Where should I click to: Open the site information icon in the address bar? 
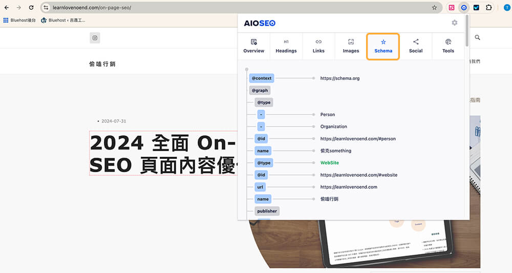46,8
